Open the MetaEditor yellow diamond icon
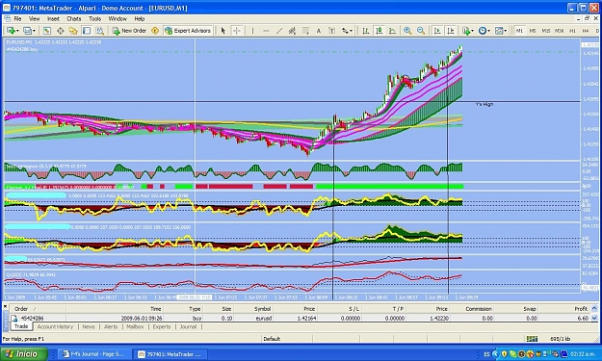The image size is (602, 361). (155, 31)
